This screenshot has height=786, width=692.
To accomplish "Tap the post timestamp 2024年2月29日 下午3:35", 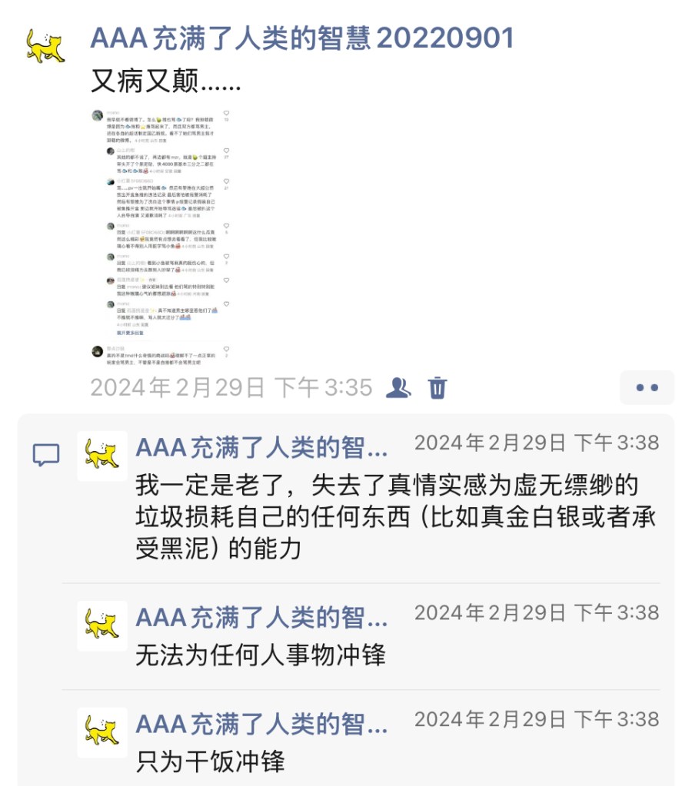I will (231, 387).
